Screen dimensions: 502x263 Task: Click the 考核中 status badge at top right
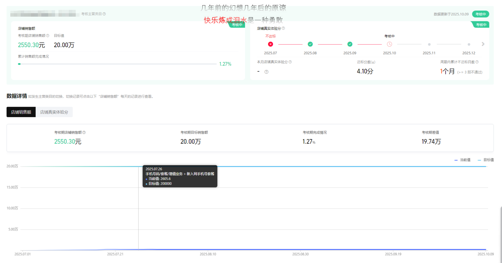click(x=480, y=14)
